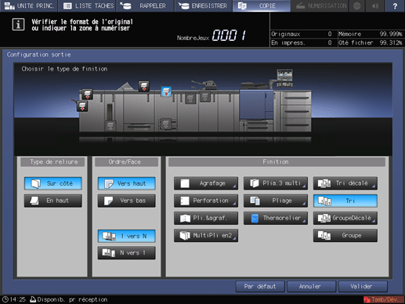Select the COPIE tab
Viewport: 405px width, 304px height.
click(x=262, y=5)
